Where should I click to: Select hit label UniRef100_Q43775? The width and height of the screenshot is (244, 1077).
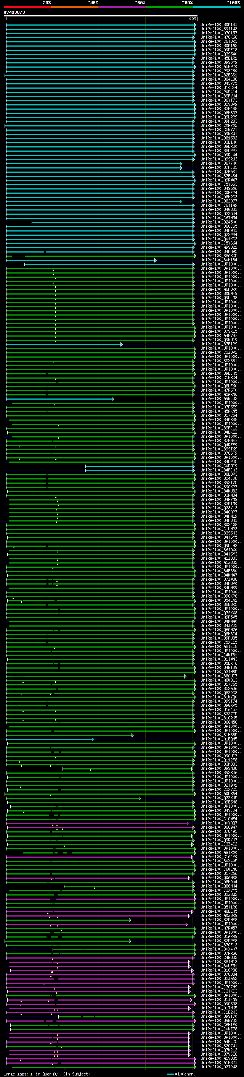tap(219, 84)
